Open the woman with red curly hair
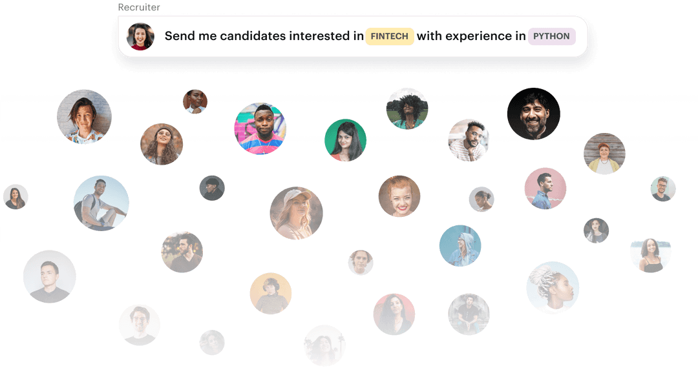Image resolution: width=698 pixels, height=377 pixels. tap(399, 194)
